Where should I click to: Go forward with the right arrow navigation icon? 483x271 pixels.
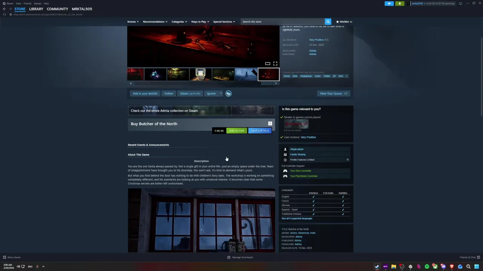point(10,9)
